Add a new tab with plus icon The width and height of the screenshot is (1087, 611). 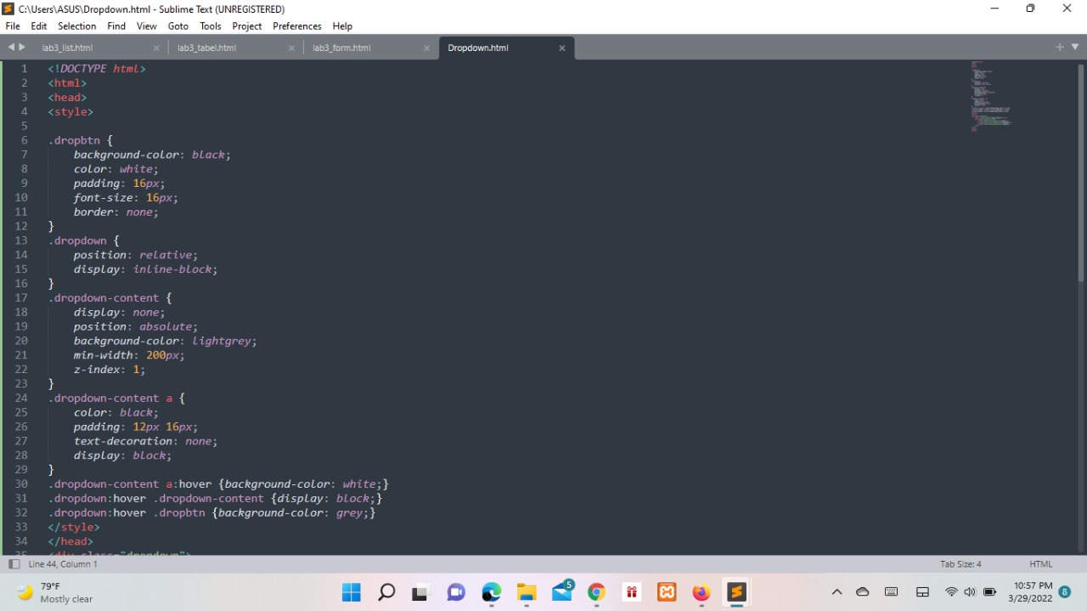click(x=1059, y=47)
